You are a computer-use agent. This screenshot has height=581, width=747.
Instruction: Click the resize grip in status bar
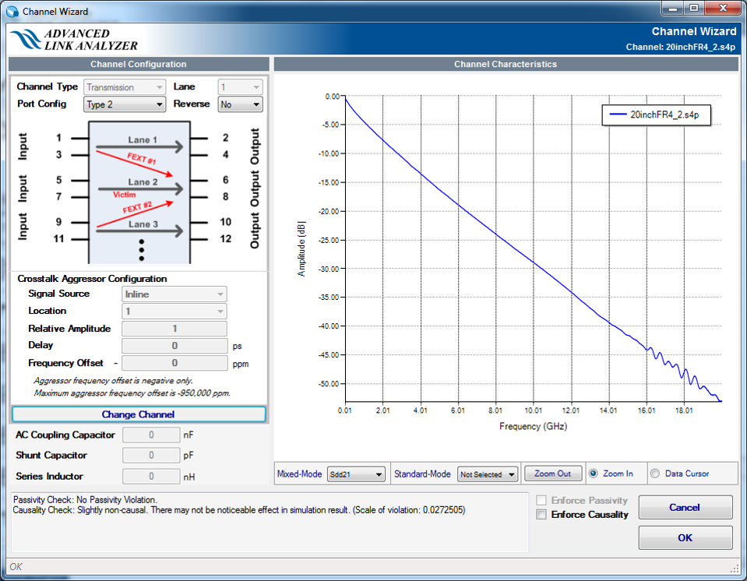733,568
